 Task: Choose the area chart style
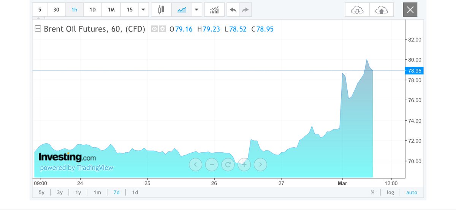pos(181,9)
